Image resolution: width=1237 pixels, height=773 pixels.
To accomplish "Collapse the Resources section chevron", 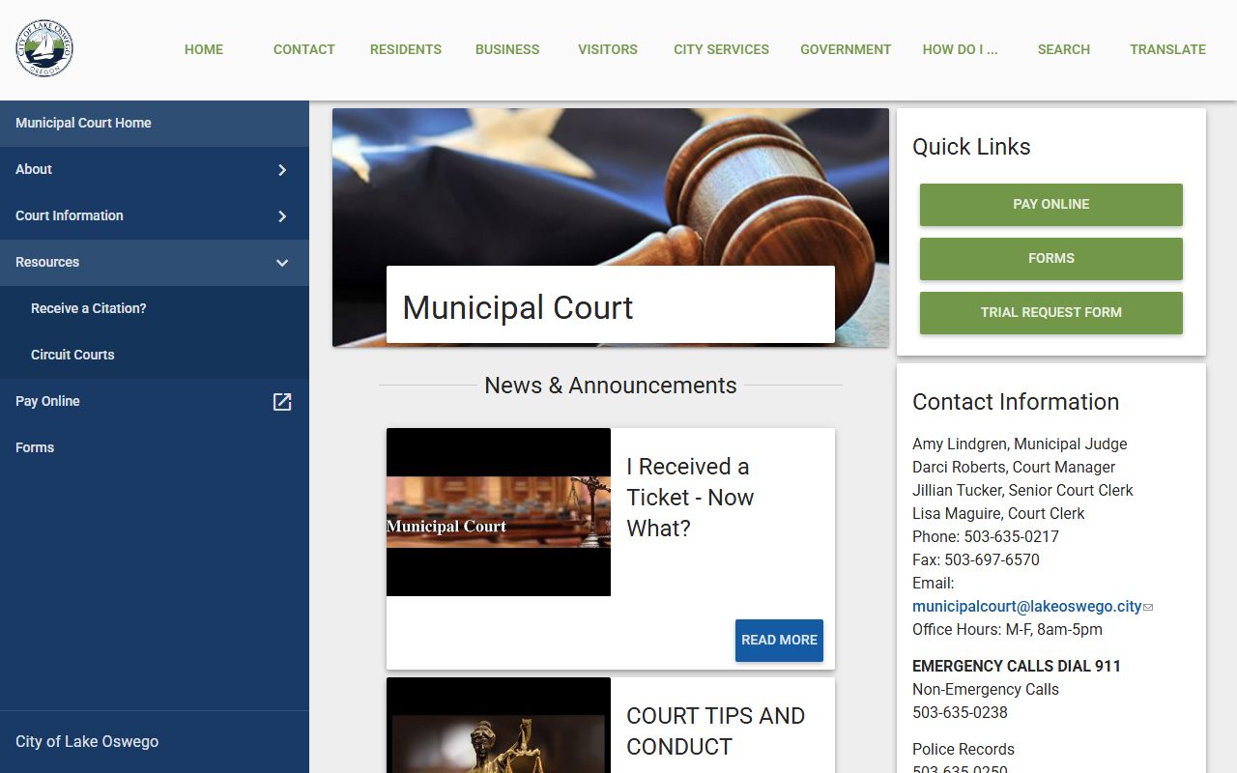I will [x=282, y=263].
